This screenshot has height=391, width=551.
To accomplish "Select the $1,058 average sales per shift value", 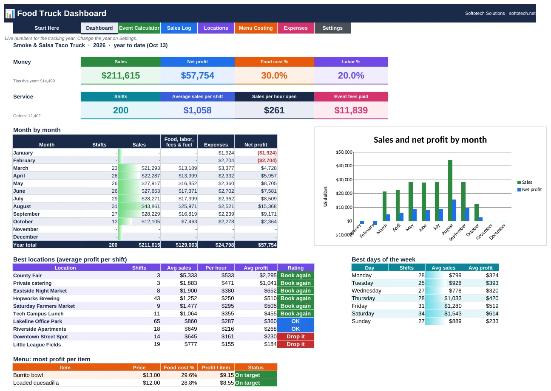I will tap(197, 110).
